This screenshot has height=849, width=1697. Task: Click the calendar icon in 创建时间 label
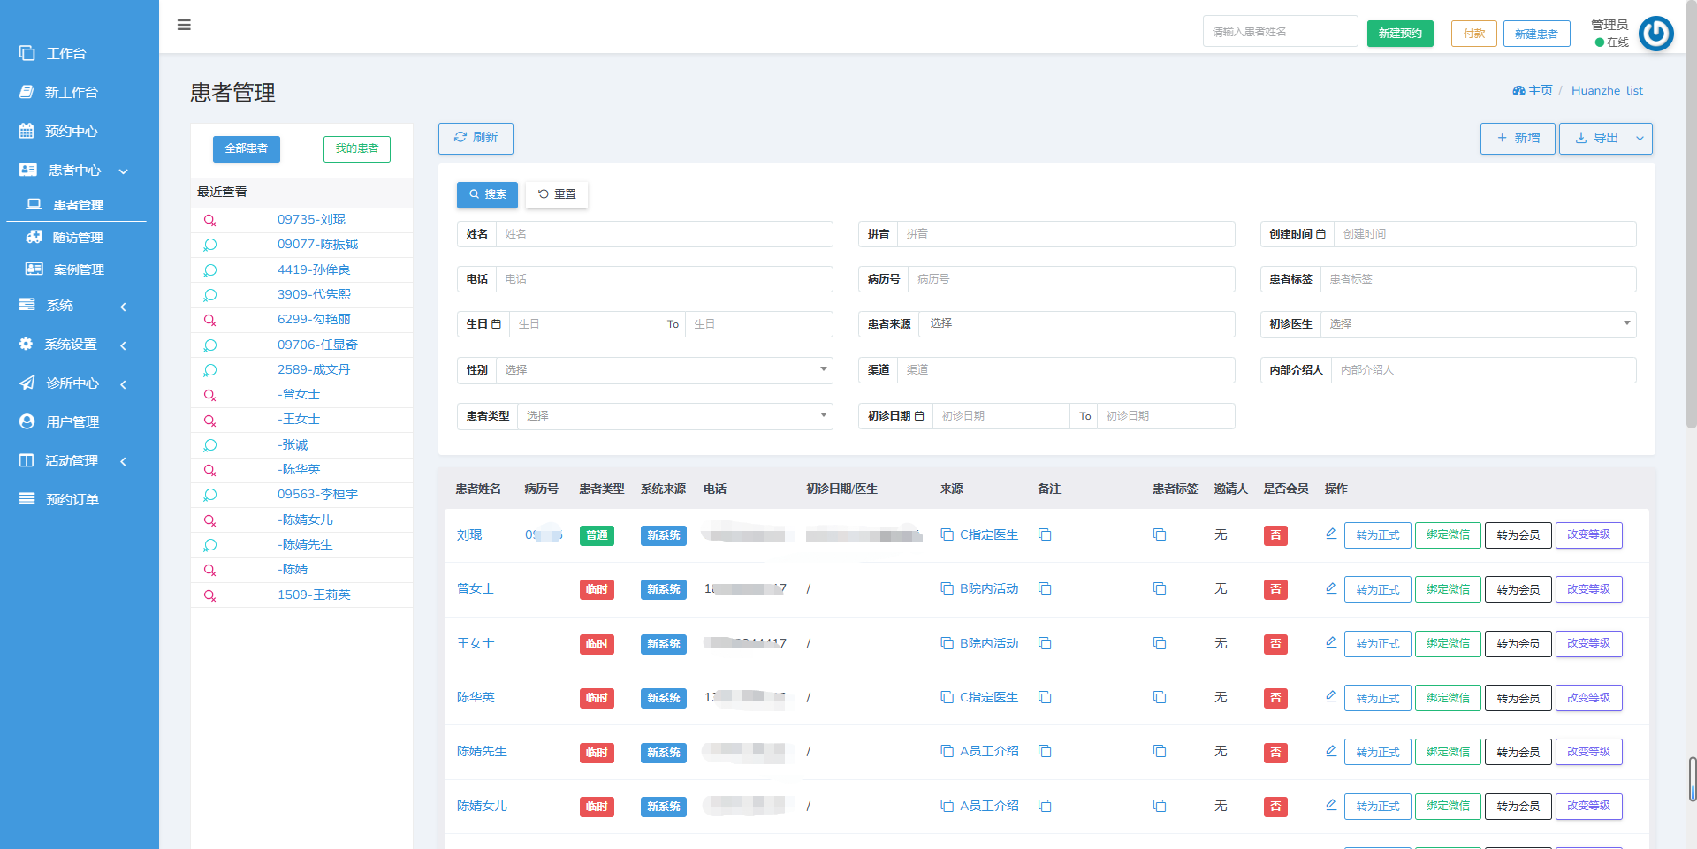pyautogui.click(x=1320, y=234)
